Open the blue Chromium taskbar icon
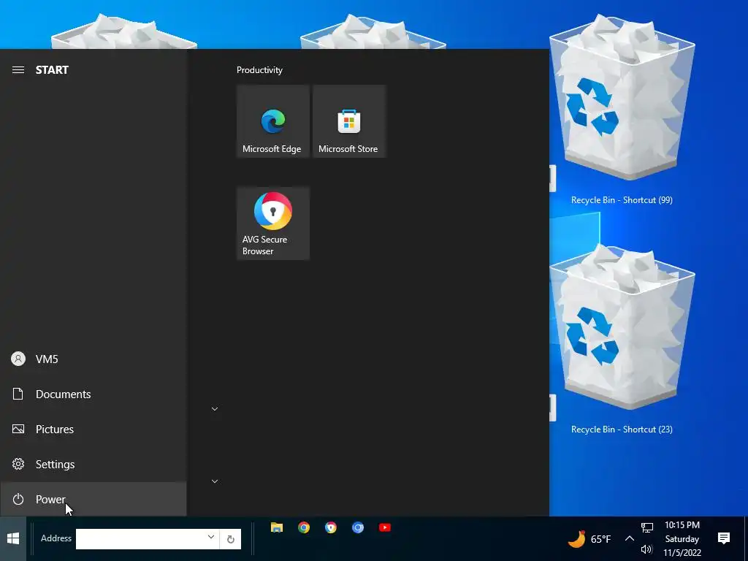 [x=358, y=527]
